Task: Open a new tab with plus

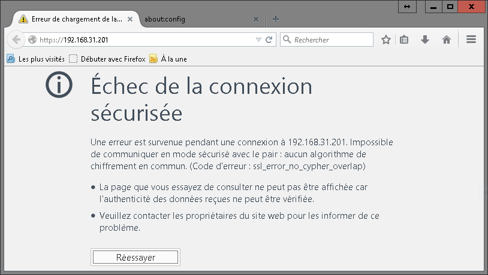Action: [275, 19]
